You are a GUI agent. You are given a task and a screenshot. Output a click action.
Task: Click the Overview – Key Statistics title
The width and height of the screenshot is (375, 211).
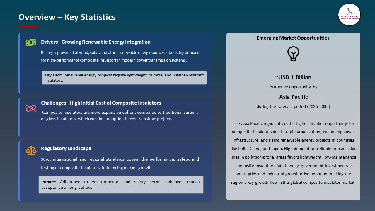pyautogui.click(x=67, y=17)
